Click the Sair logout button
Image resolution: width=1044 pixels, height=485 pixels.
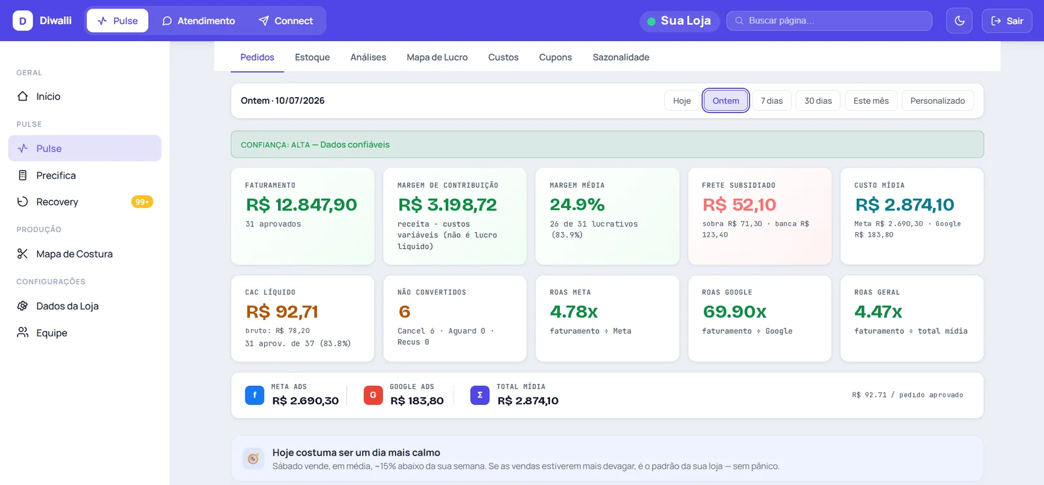(x=1007, y=21)
